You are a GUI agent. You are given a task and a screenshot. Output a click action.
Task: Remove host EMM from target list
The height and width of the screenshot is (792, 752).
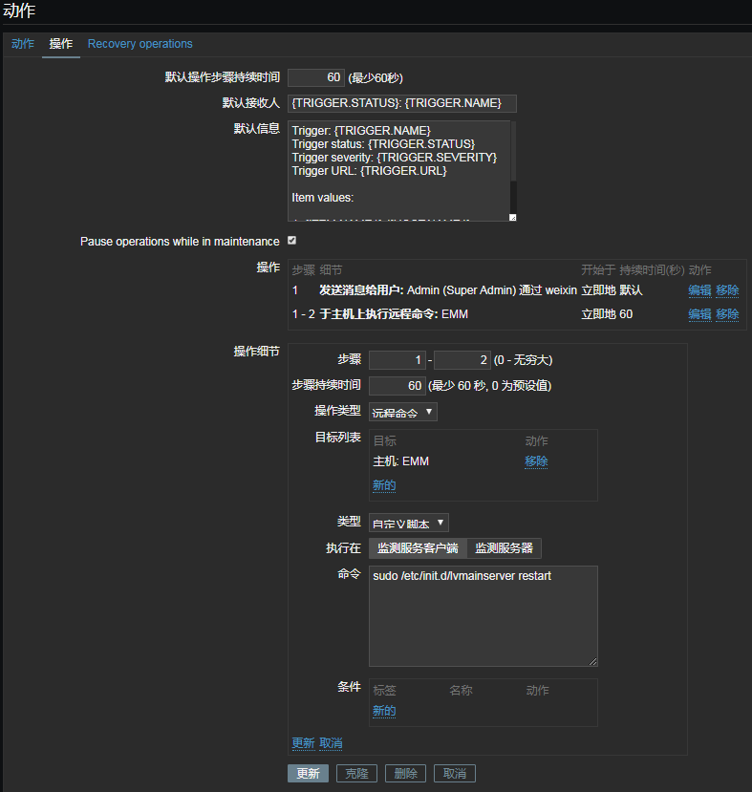(536, 461)
